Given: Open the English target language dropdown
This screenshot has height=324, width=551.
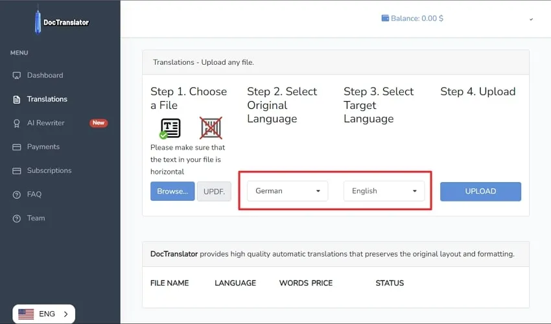Looking at the screenshot, I should 384,191.
